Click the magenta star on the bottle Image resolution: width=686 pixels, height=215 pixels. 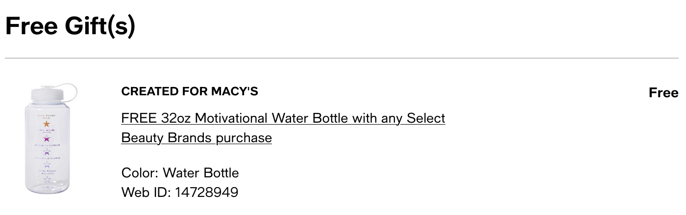point(47,138)
